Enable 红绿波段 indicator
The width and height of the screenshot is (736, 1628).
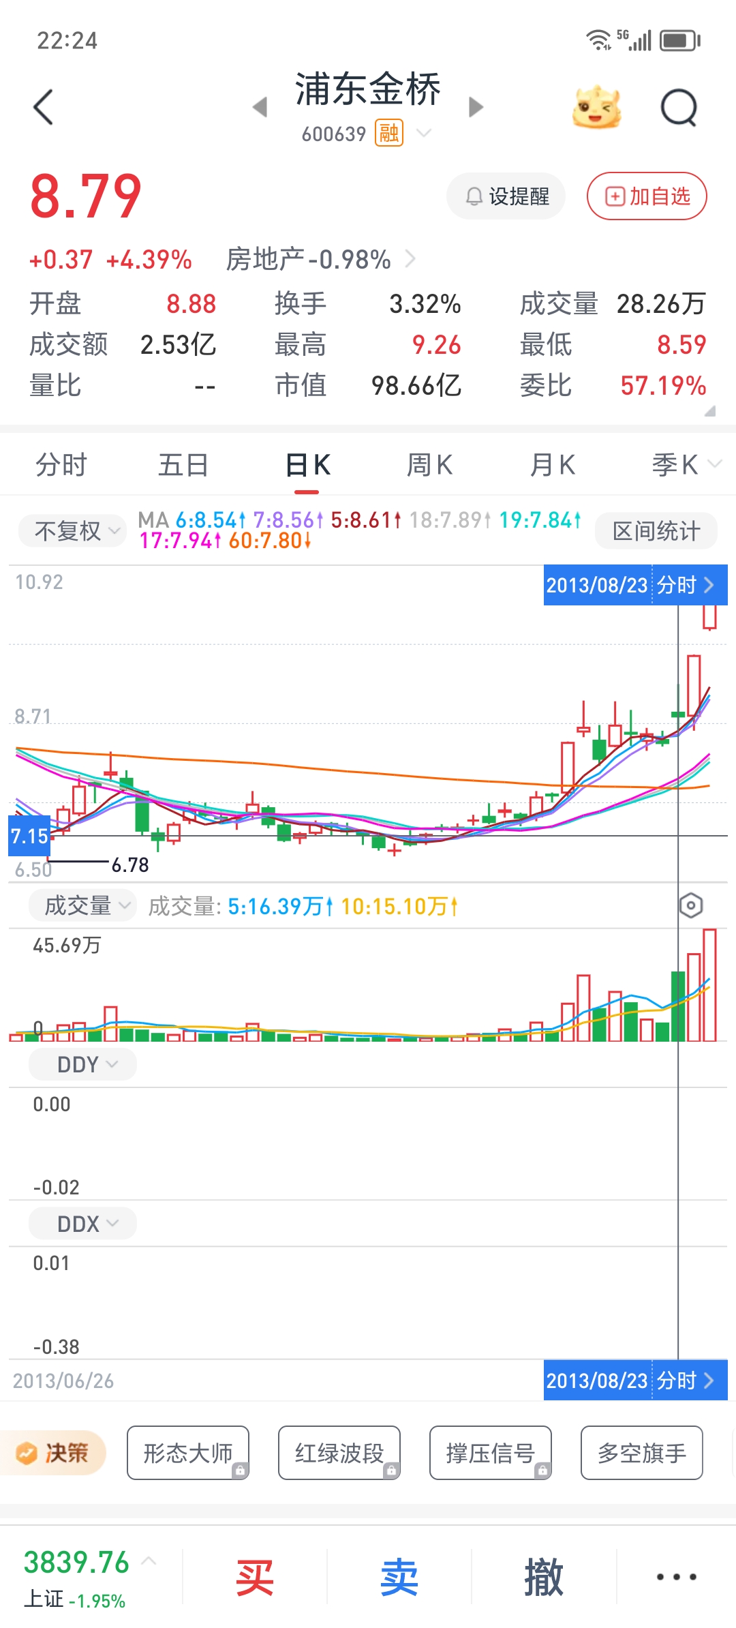point(339,1453)
